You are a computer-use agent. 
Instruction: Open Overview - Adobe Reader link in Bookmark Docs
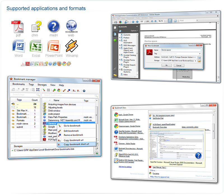click(127, 143)
